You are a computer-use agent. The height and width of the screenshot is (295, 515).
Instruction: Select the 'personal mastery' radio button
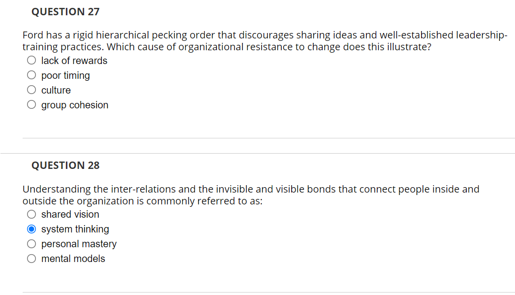(31, 243)
